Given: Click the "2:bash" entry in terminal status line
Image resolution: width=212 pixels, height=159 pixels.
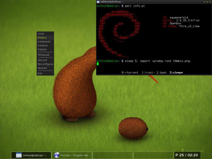Looking at the screenshot, I should click(x=161, y=72).
